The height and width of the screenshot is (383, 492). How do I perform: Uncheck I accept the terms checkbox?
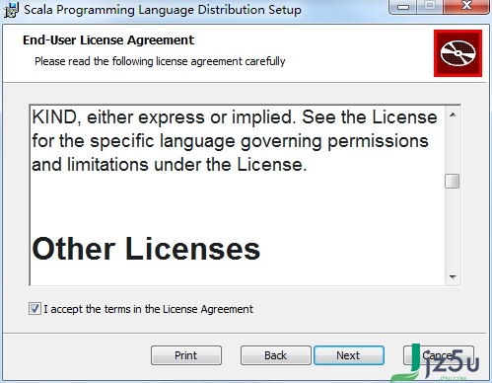tap(35, 309)
